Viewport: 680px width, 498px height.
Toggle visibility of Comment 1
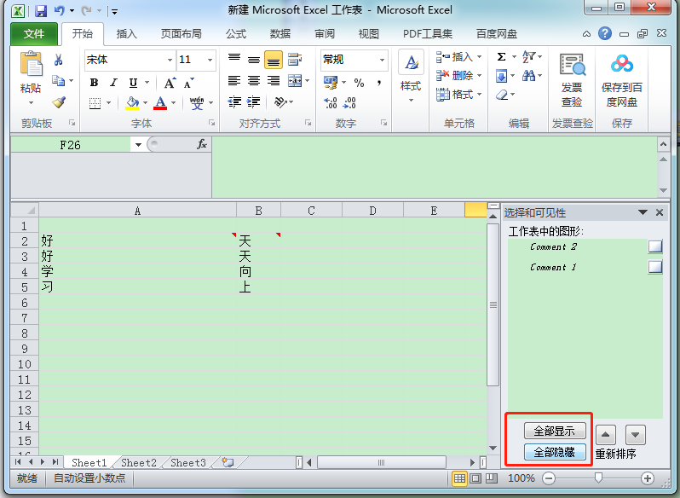pos(655,267)
